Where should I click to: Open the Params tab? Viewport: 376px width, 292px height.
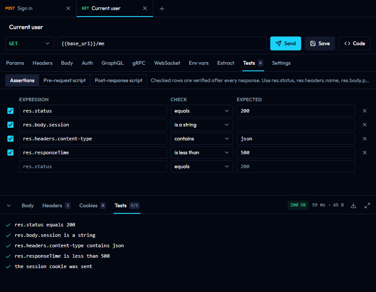[x=15, y=63]
